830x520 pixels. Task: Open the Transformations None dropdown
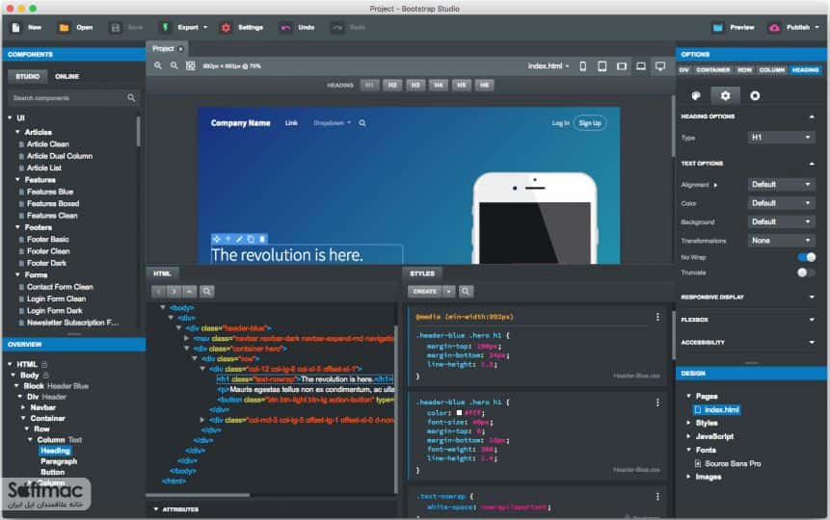(781, 241)
